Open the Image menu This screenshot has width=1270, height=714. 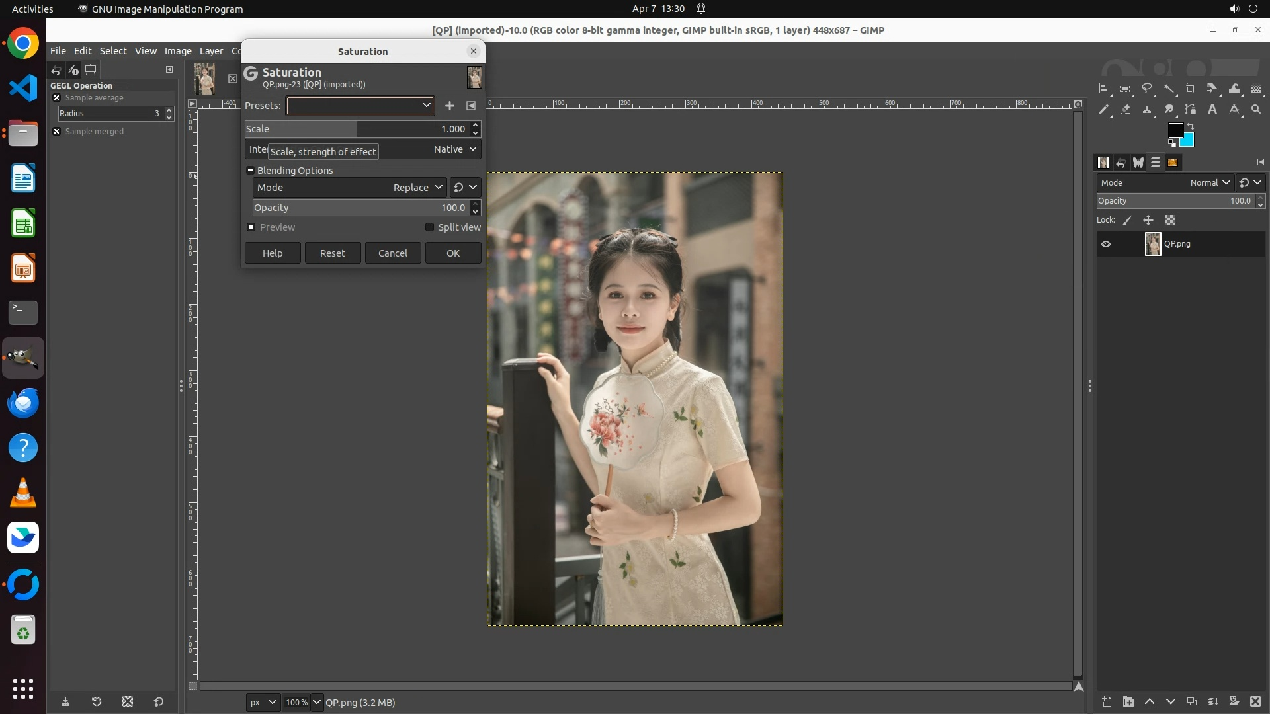(x=178, y=51)
